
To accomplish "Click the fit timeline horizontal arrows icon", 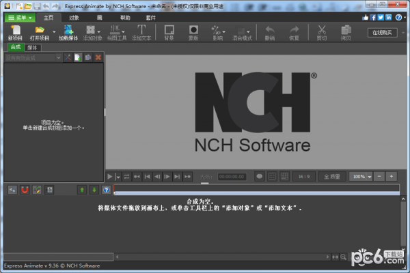I will (336, 257).
